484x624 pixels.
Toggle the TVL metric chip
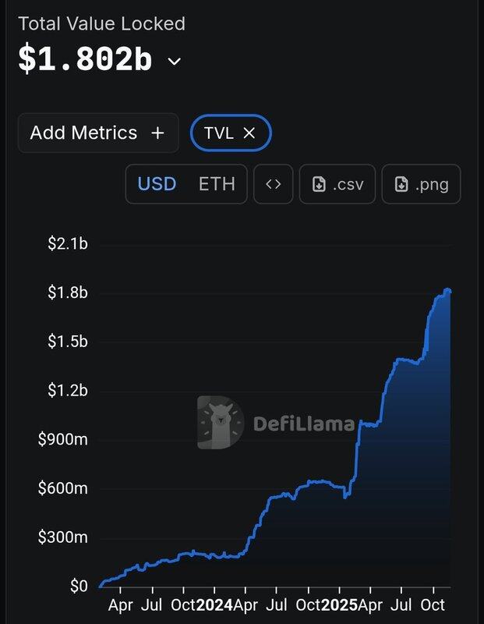tap(219, 133)
